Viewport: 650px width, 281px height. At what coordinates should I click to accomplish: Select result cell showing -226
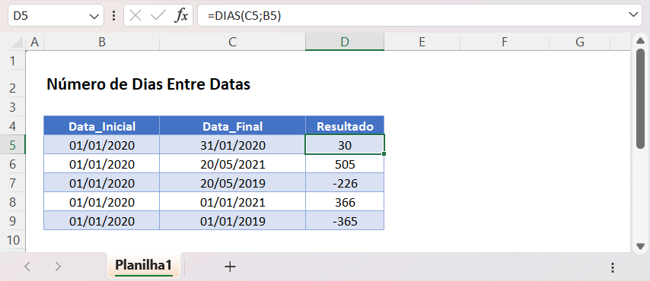tap(345, 183)
